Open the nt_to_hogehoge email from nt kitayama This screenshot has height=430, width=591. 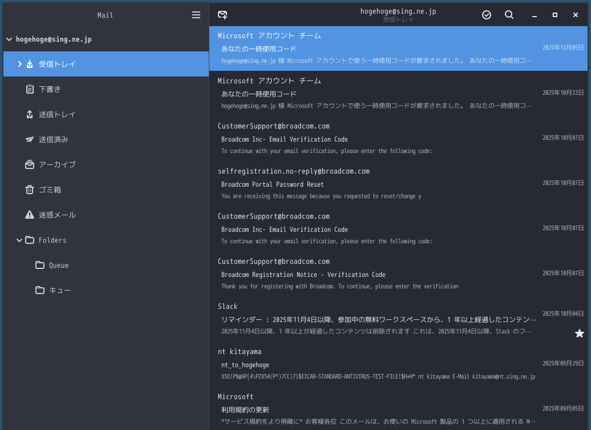coord(398,364)
